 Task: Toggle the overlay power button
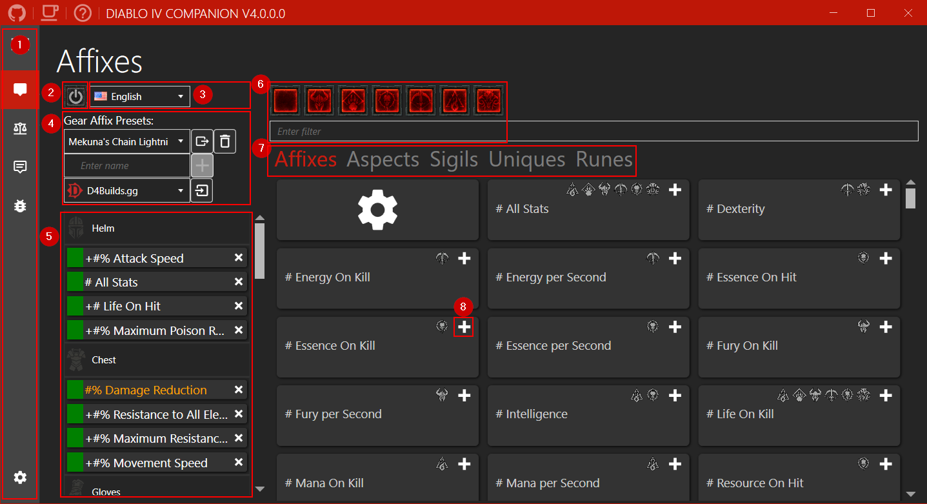pyautogui.click(x=75, y=97)
